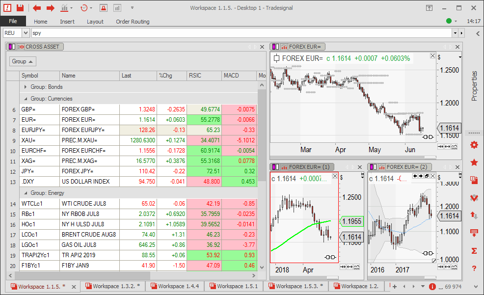Viewport: 484px width, 295px height.
Task: Open the Group sort dropdown button
Action: (x=23, y=61)
